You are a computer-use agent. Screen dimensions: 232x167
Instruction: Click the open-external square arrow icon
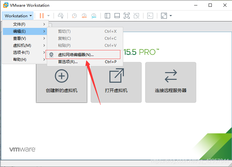pos(116,76)
